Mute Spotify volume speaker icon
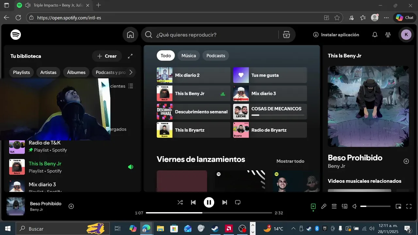This screenshot has width=418, height=235. tap(355, 206)
